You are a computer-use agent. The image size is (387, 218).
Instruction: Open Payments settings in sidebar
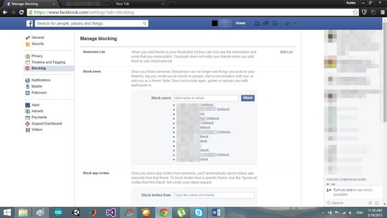click(39, 117)
